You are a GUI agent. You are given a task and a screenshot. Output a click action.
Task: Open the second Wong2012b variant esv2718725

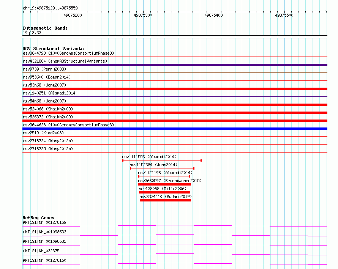pos(48,149)
